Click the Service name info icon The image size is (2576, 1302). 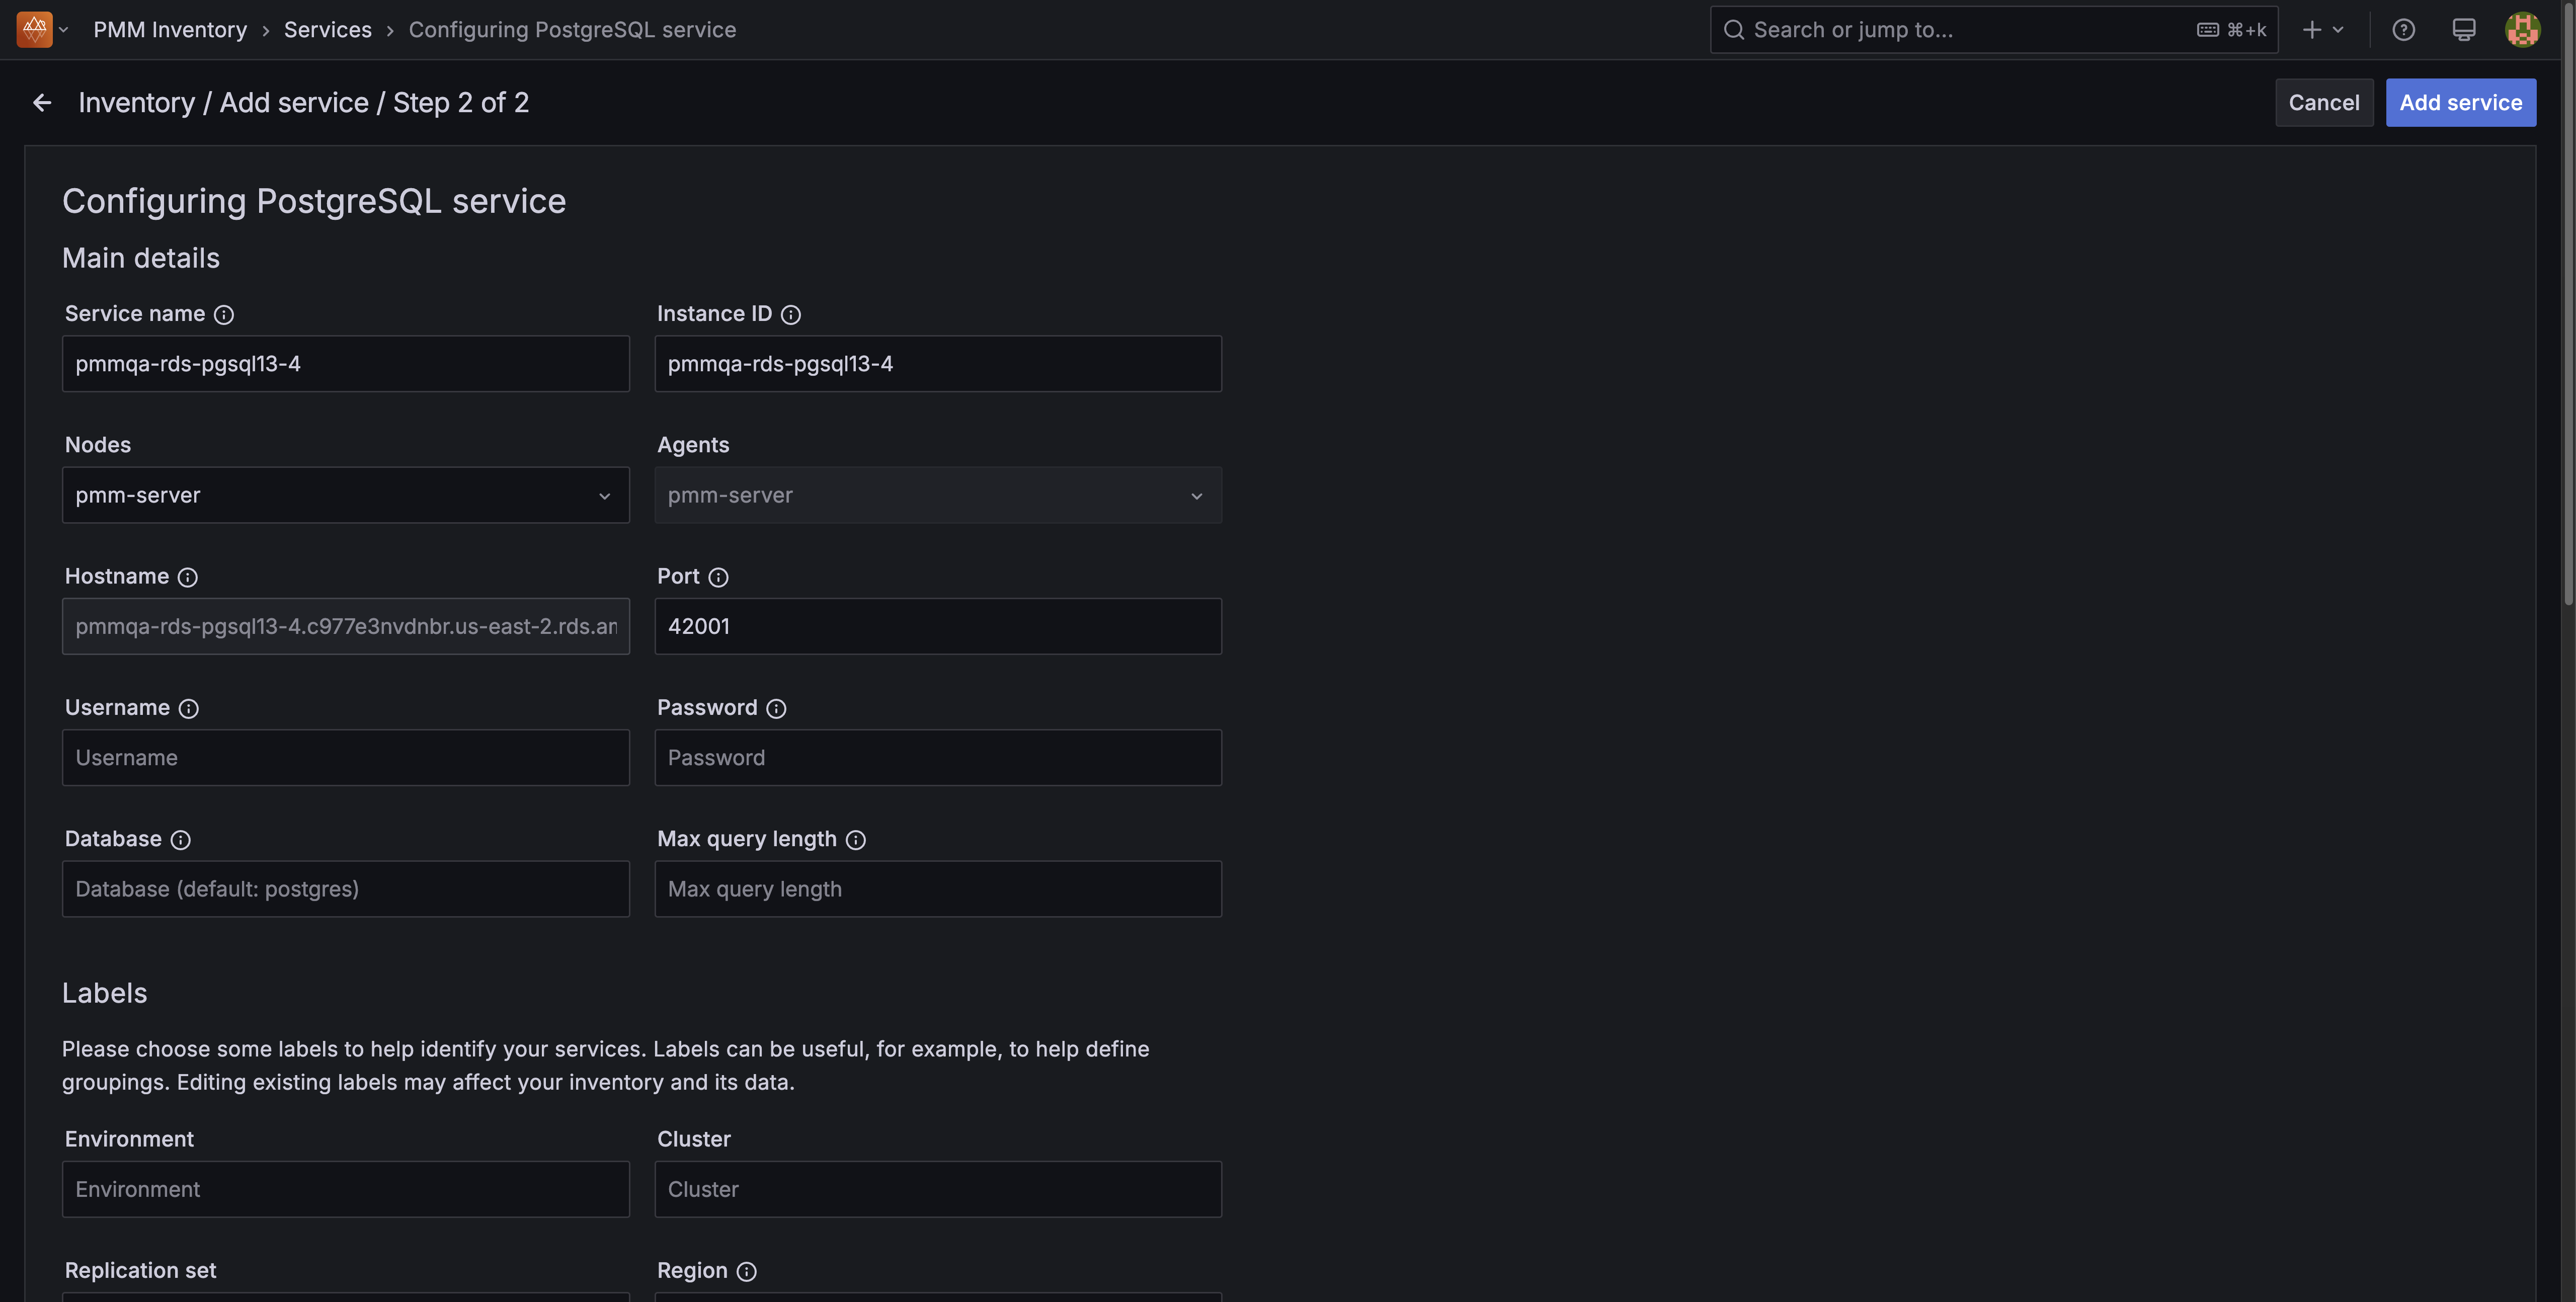tap(224, 315)
